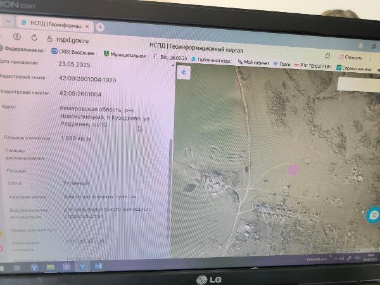Click the Кадастровый квартал label

click(x=25, y=92)
